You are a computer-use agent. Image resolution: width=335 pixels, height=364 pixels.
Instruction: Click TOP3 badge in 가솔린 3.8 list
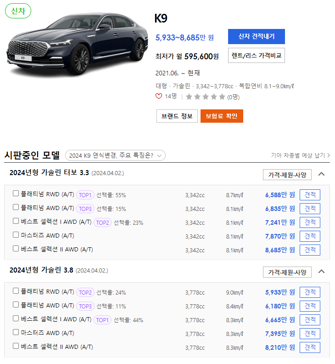coord(85,307)
